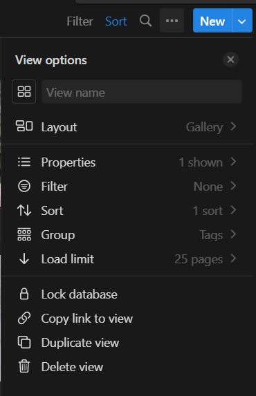Click the Filter circle icon in the panel

[24, 186]
